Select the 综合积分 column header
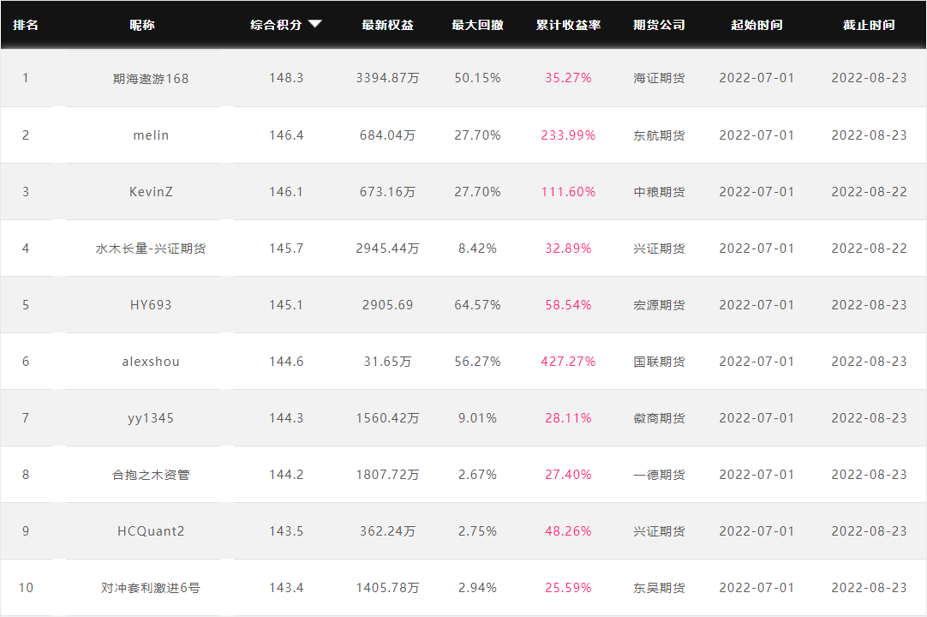Screen dimensions: 927x617 276,25
